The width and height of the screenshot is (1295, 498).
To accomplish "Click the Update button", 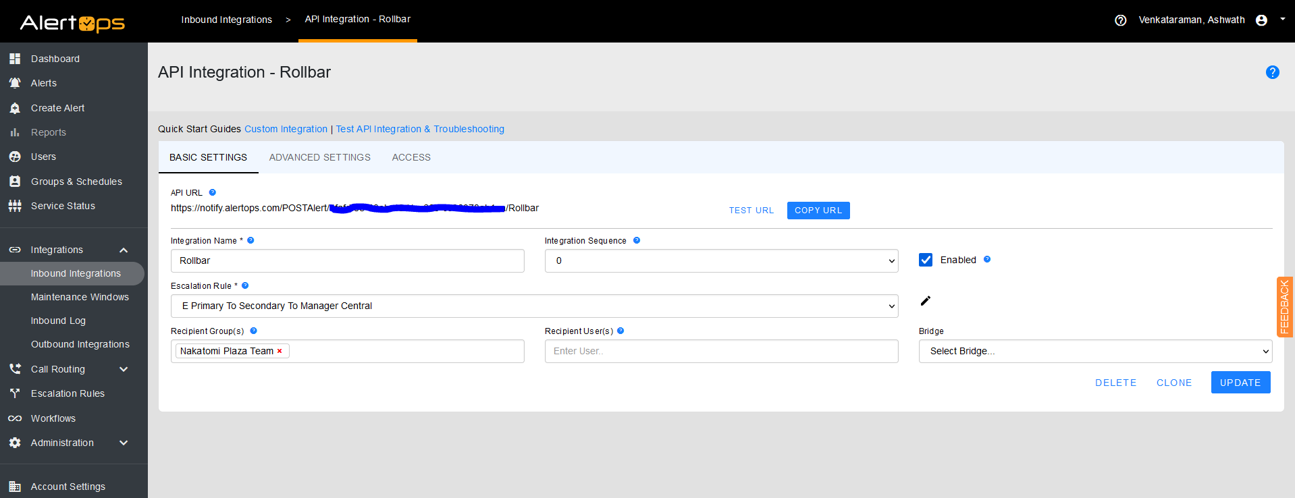I will [1240, 383].
